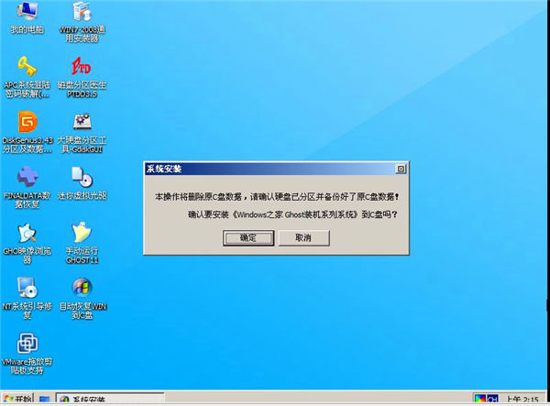
Task: Click 确定 to confirm system install
Action: point(247,237)
